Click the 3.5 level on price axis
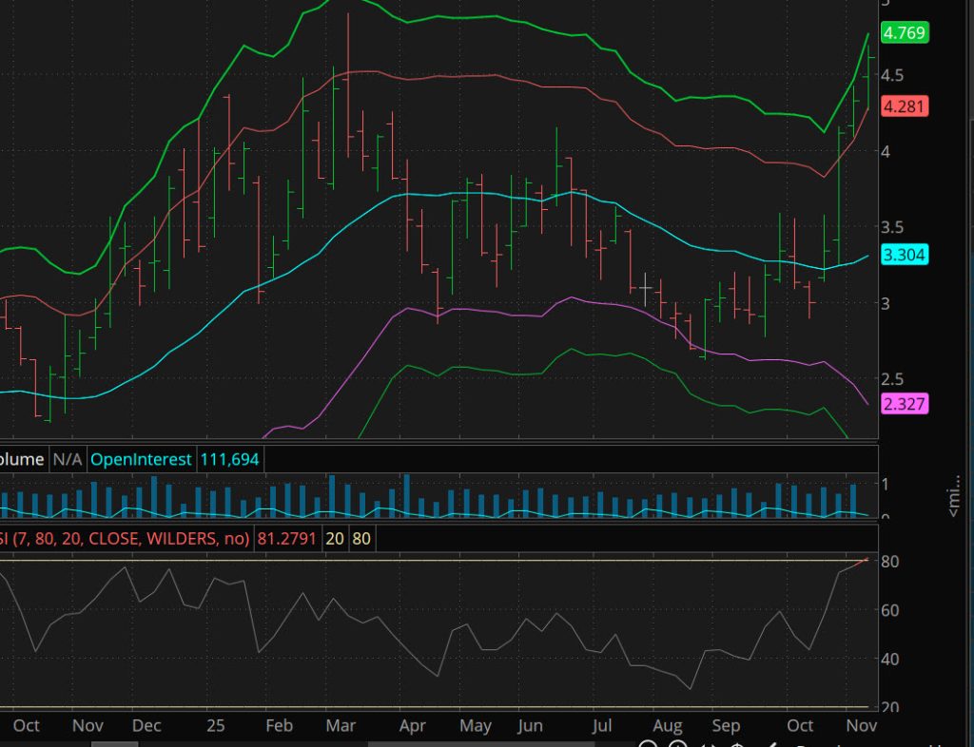This screenshot has width=974, height=747. click(x=896, y=227)
